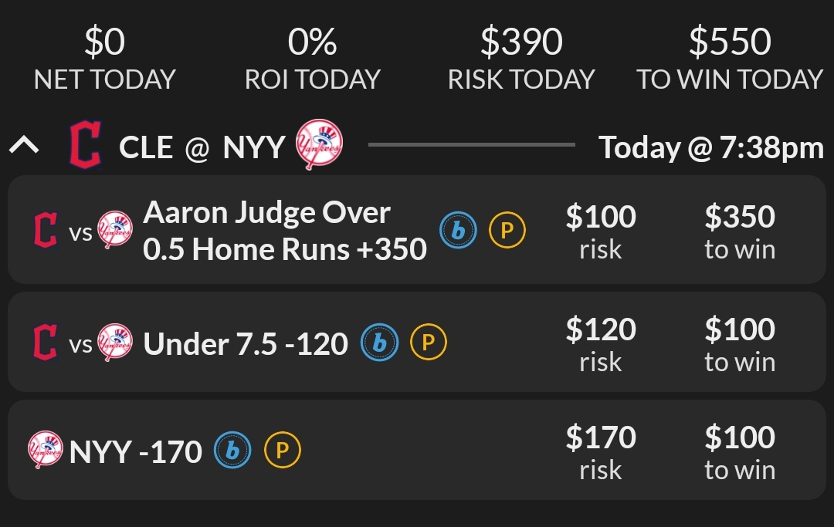Tap yellow P icon on NYY -170 bet

click(x=282, y=451)
